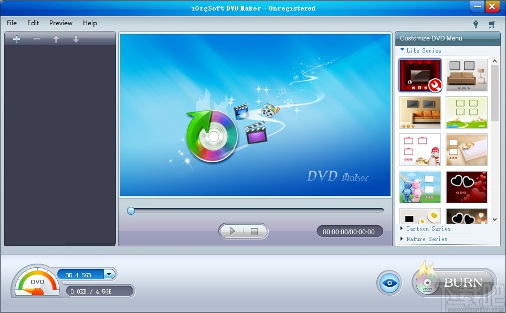Open registration via the key icon
The image size is (506, 313).
(x=476, y=24)
